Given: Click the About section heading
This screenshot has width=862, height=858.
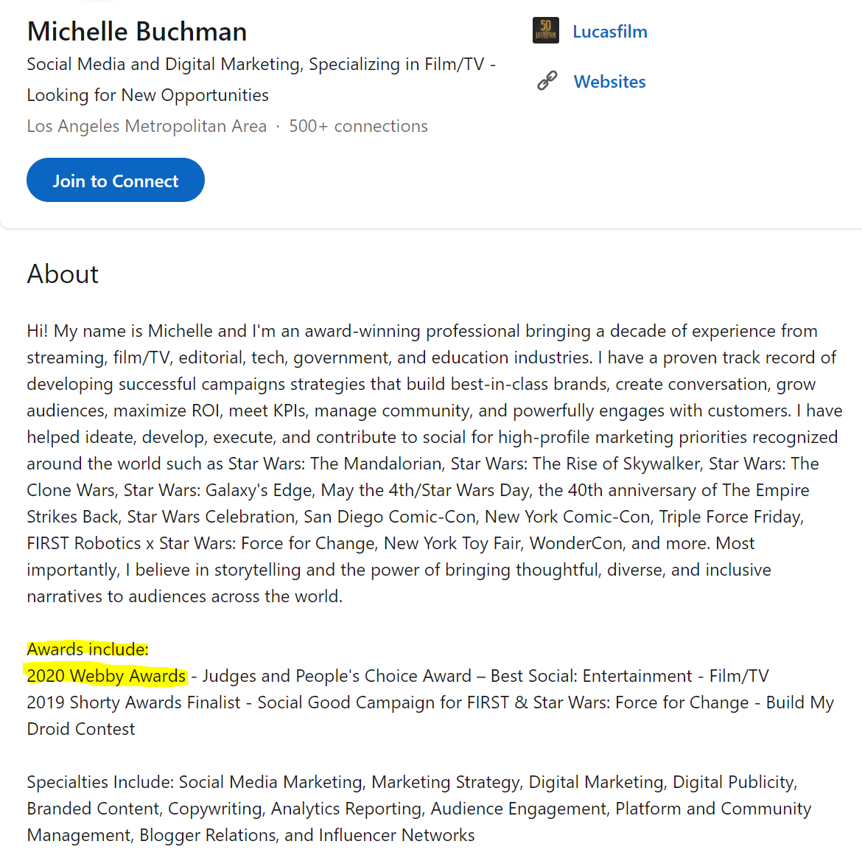Looking at the screenshot, I should [63, 274].
